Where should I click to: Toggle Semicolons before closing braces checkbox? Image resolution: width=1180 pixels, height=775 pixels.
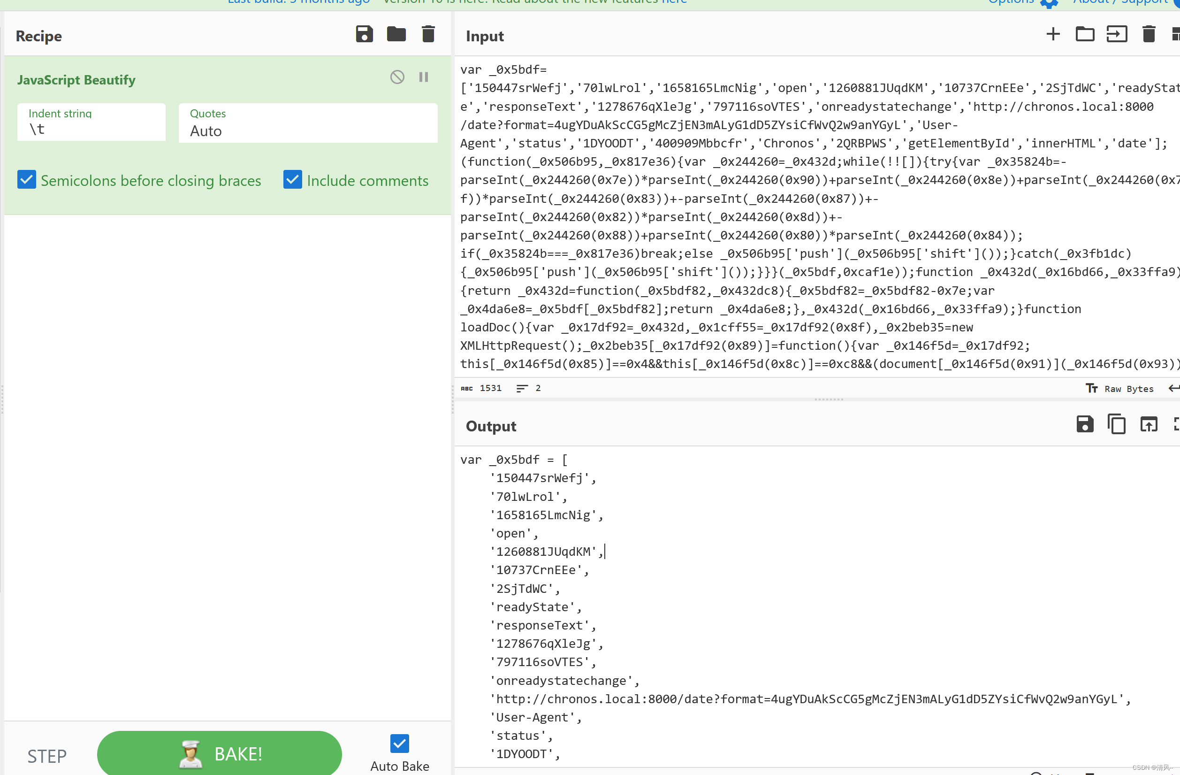27,180
